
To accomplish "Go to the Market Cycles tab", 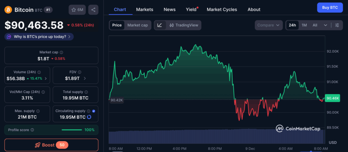I will tap(222, 9).
